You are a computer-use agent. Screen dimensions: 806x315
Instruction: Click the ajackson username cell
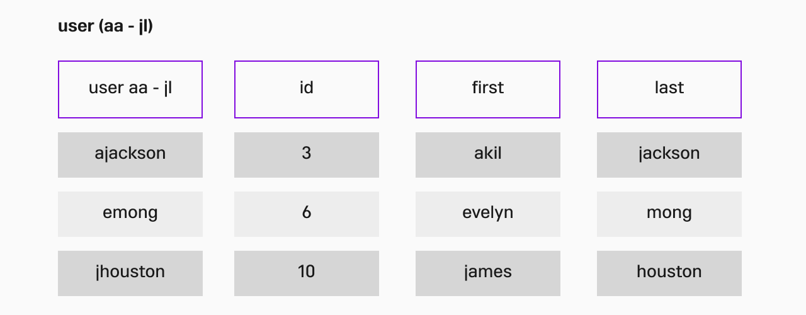(x=130, y=155)
